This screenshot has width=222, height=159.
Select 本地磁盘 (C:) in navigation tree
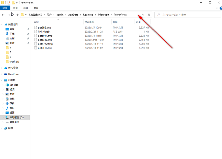17,117
